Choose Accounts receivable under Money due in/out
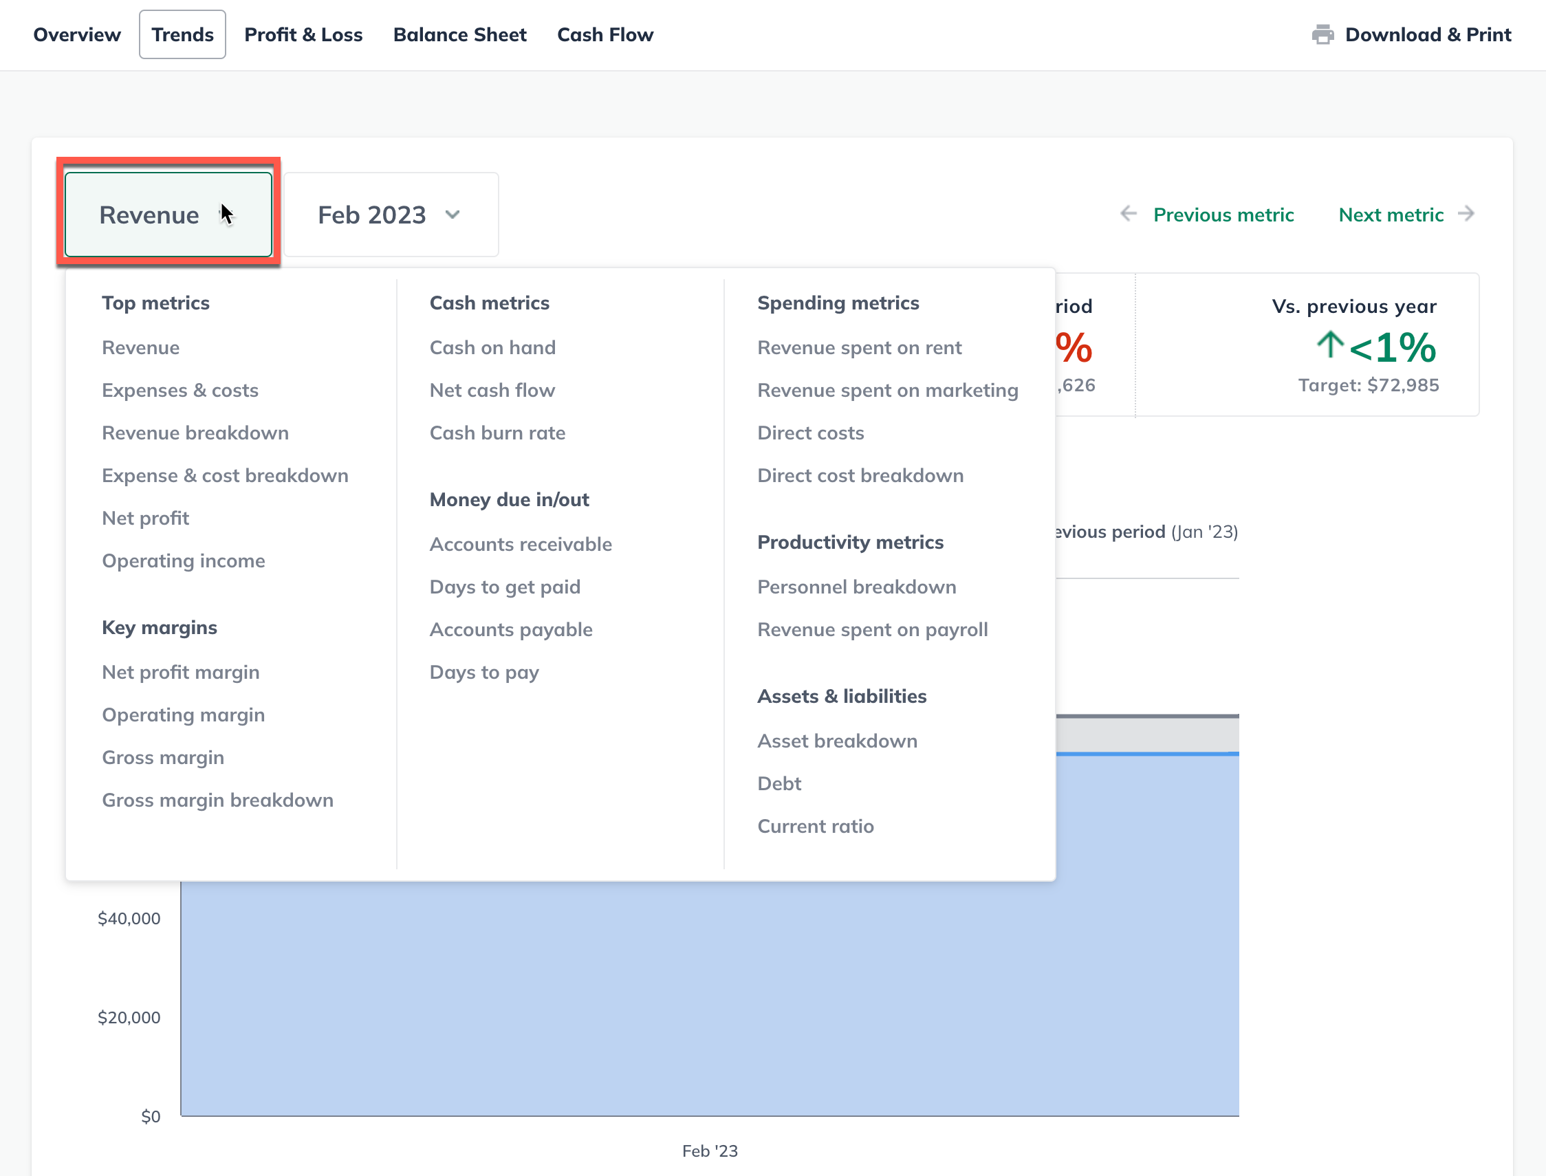Viewport: 1546px width, 1176px height. coord(521,544)
